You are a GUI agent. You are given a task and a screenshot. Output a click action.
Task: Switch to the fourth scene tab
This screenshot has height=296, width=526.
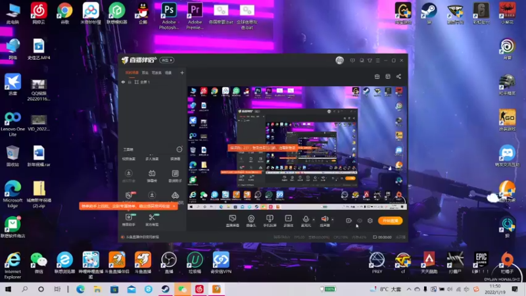[x=168, y=72]
